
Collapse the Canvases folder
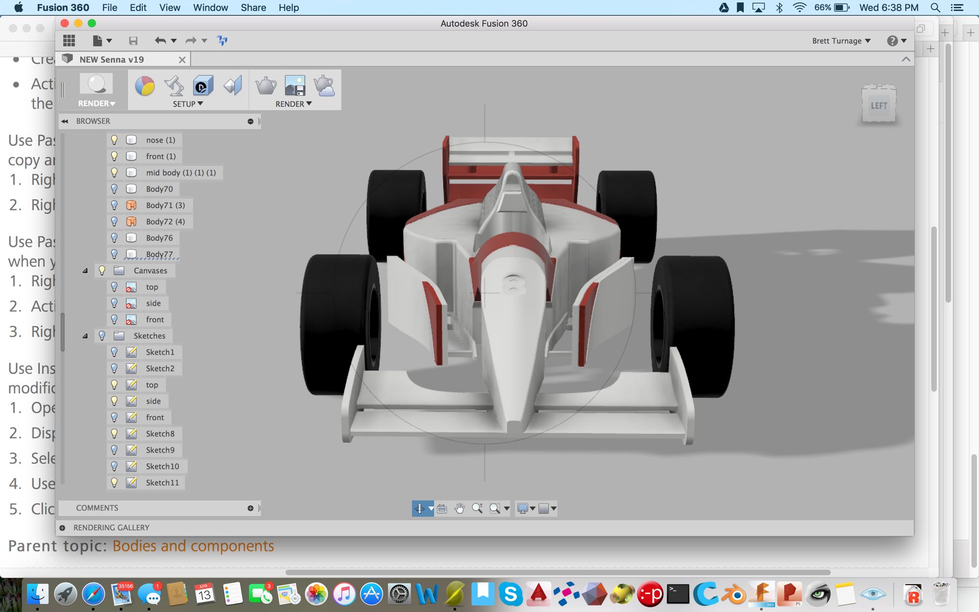pos(85,271)
